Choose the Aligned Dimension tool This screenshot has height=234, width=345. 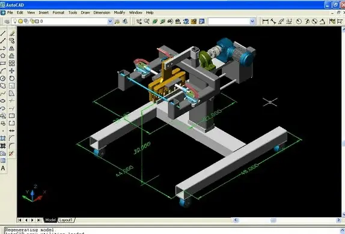273,22
